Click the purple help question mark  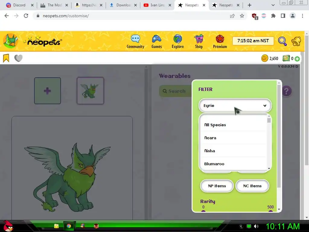click(x=287, y=91)
